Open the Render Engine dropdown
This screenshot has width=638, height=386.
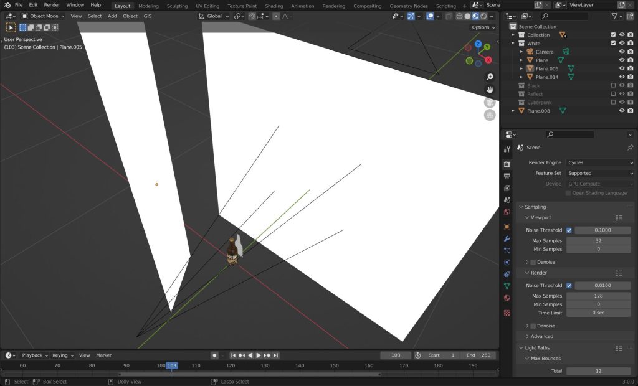(x=600, y=162)
